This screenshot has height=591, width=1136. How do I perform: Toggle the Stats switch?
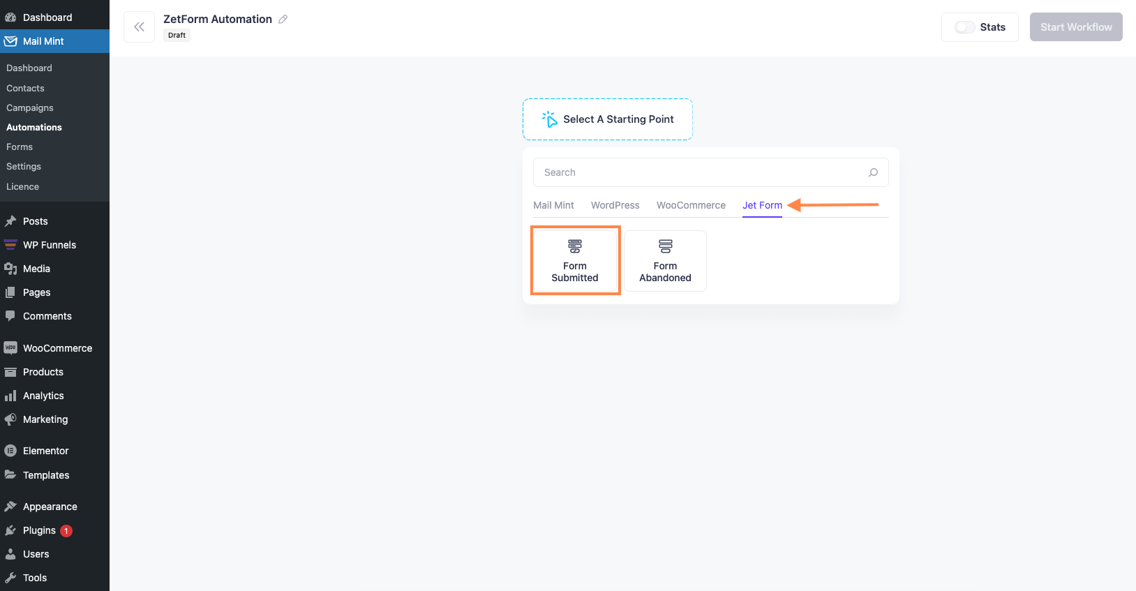click(x=965, y=27)
